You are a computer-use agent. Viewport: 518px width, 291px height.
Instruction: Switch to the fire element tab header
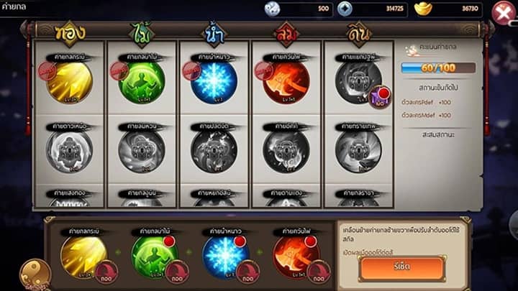(x=286, y=34)
